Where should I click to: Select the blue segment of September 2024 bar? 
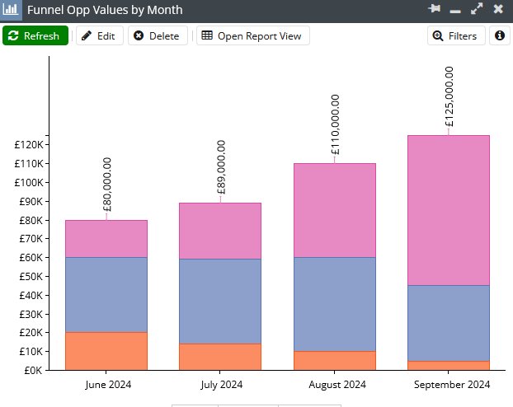[449, 323]
